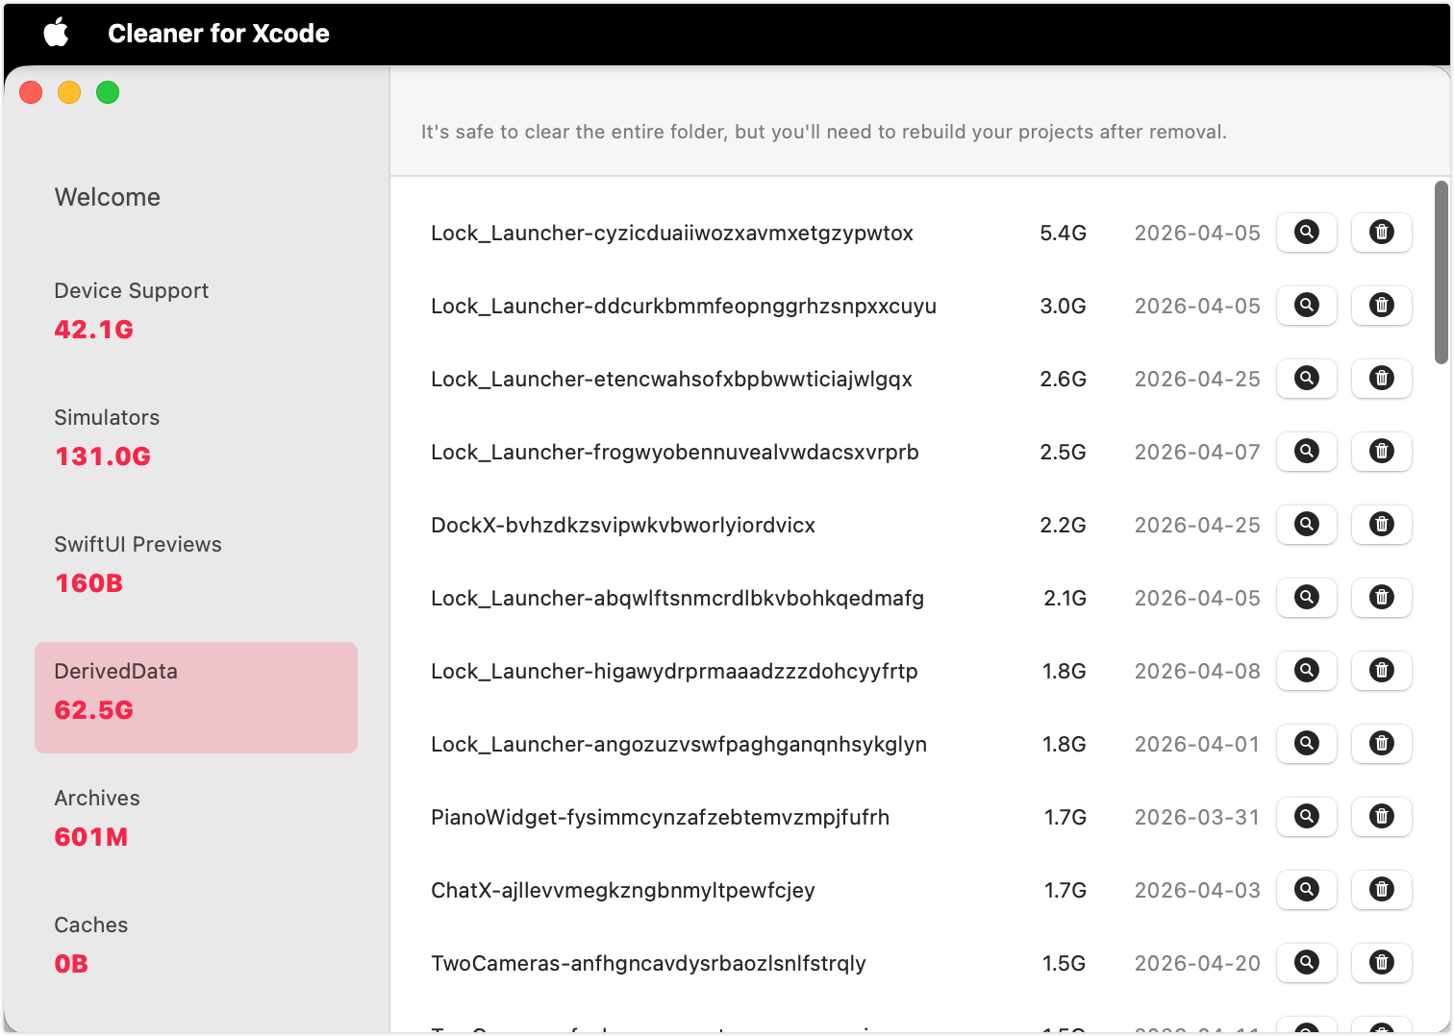This screenshot has height=1036, width=1454.
Task: Reveal Lock_Launcher-cyzicduaiiwozxavmxetgzypwtox with magnifier icon
Action: [x=1307, y=233]
